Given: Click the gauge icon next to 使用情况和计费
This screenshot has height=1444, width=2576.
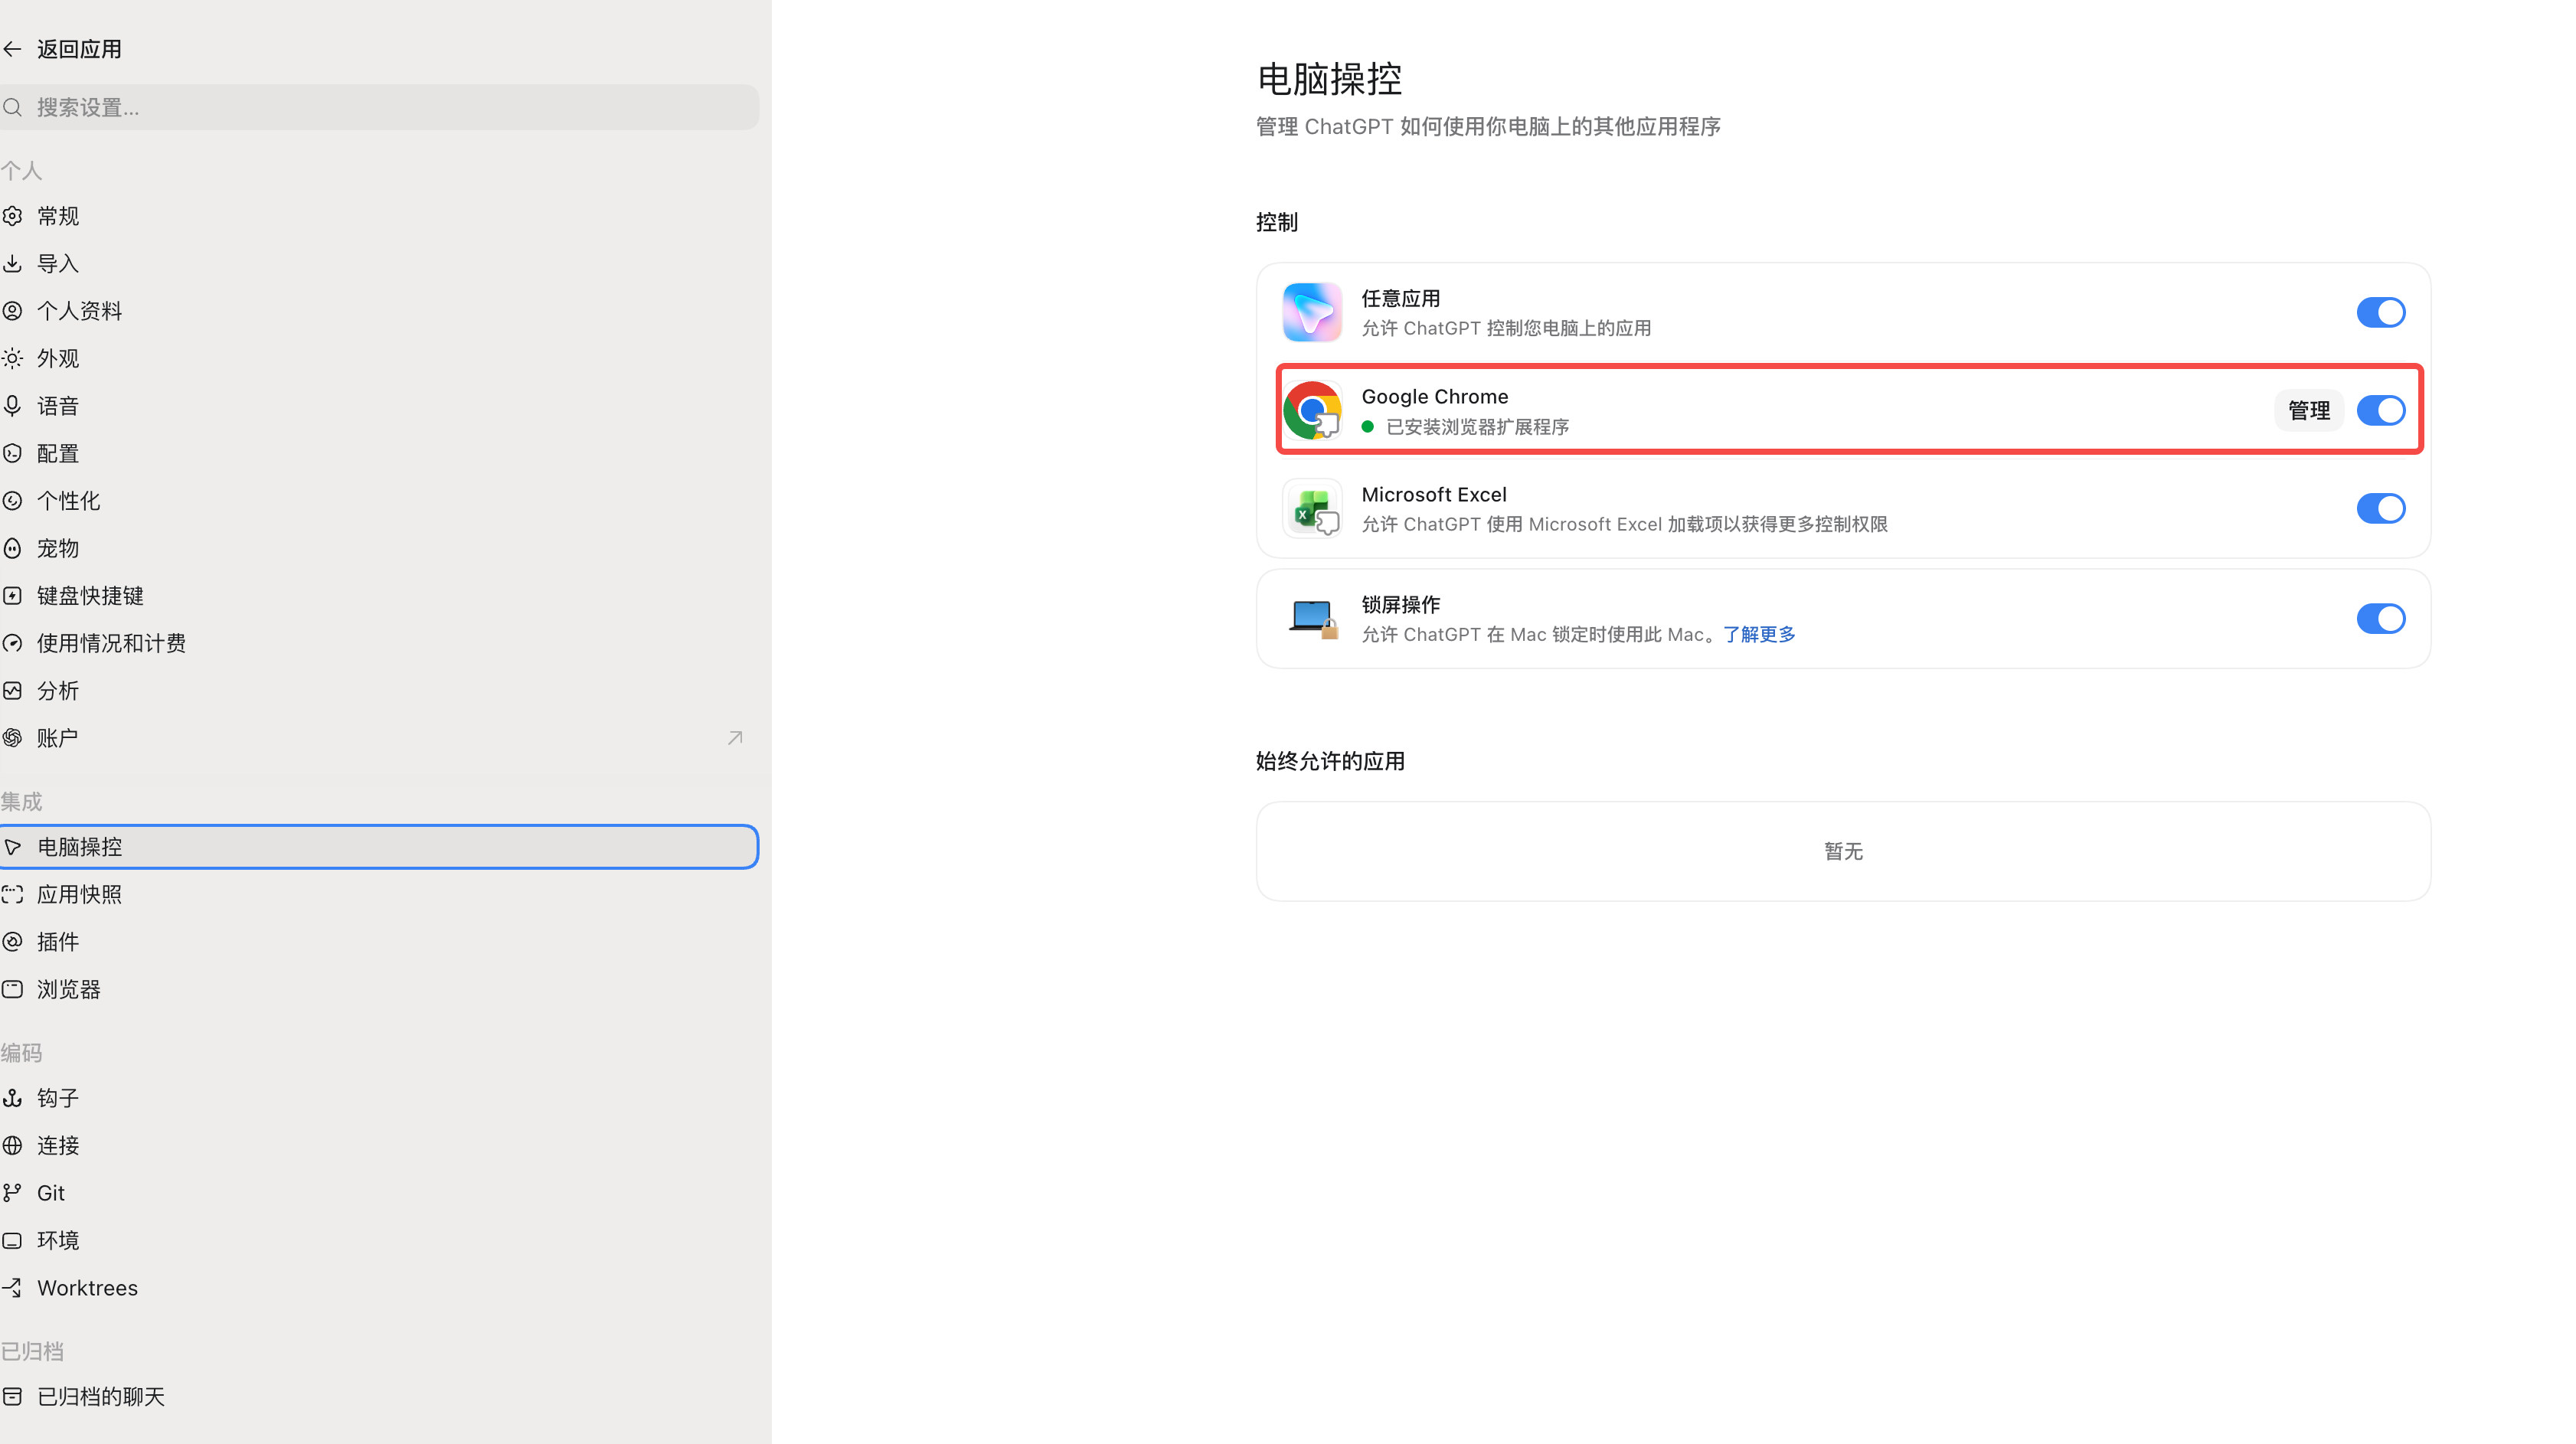Looking at the screenshot, I should pyautogui.click(x=12, y=643).
